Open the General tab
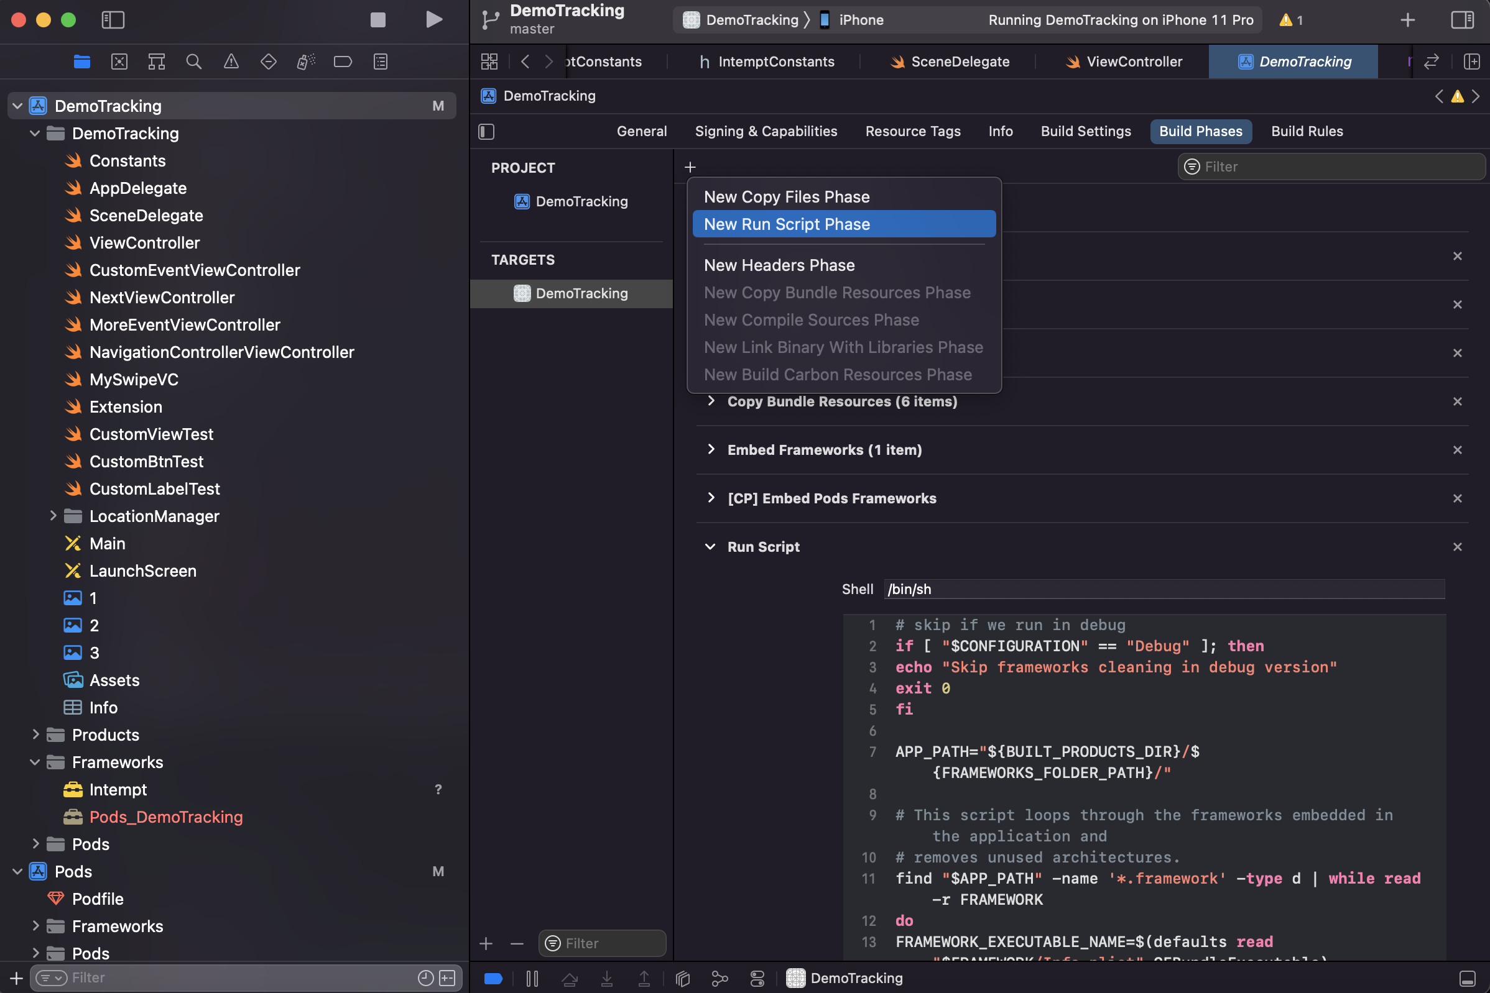 tap(641, 131)
